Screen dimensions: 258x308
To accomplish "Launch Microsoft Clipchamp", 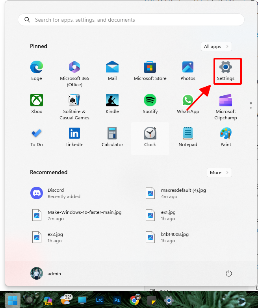I will point(226,107).
